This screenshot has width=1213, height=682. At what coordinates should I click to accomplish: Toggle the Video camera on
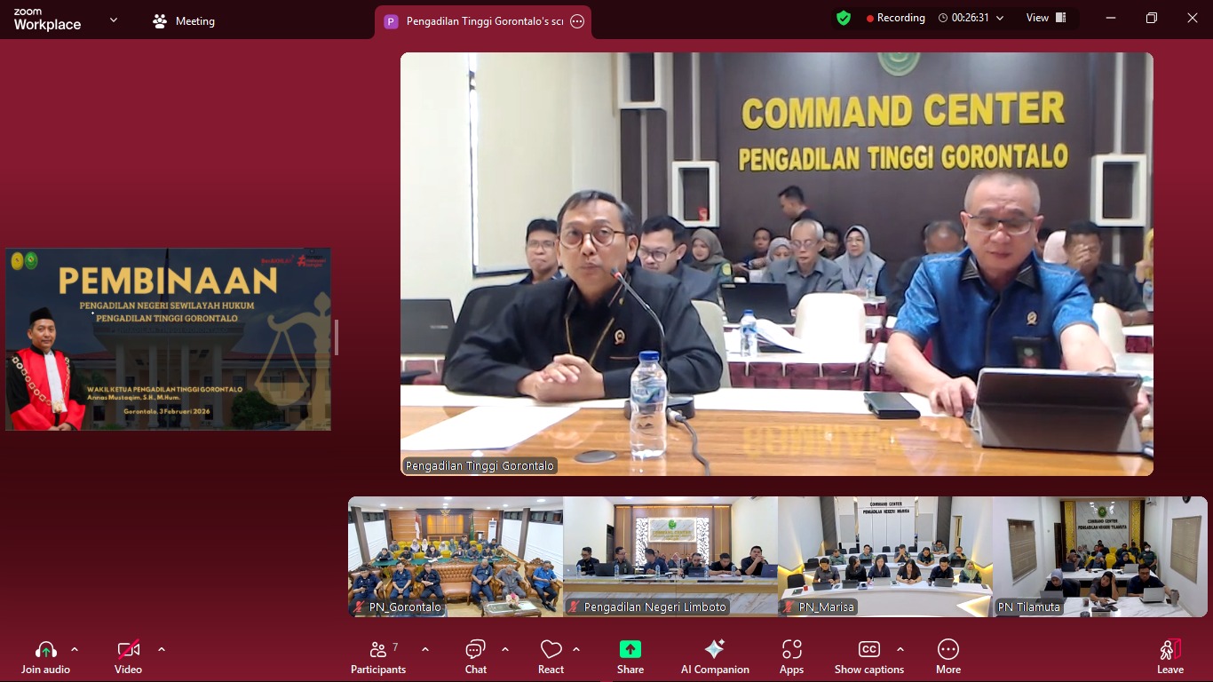click(129, 650)
